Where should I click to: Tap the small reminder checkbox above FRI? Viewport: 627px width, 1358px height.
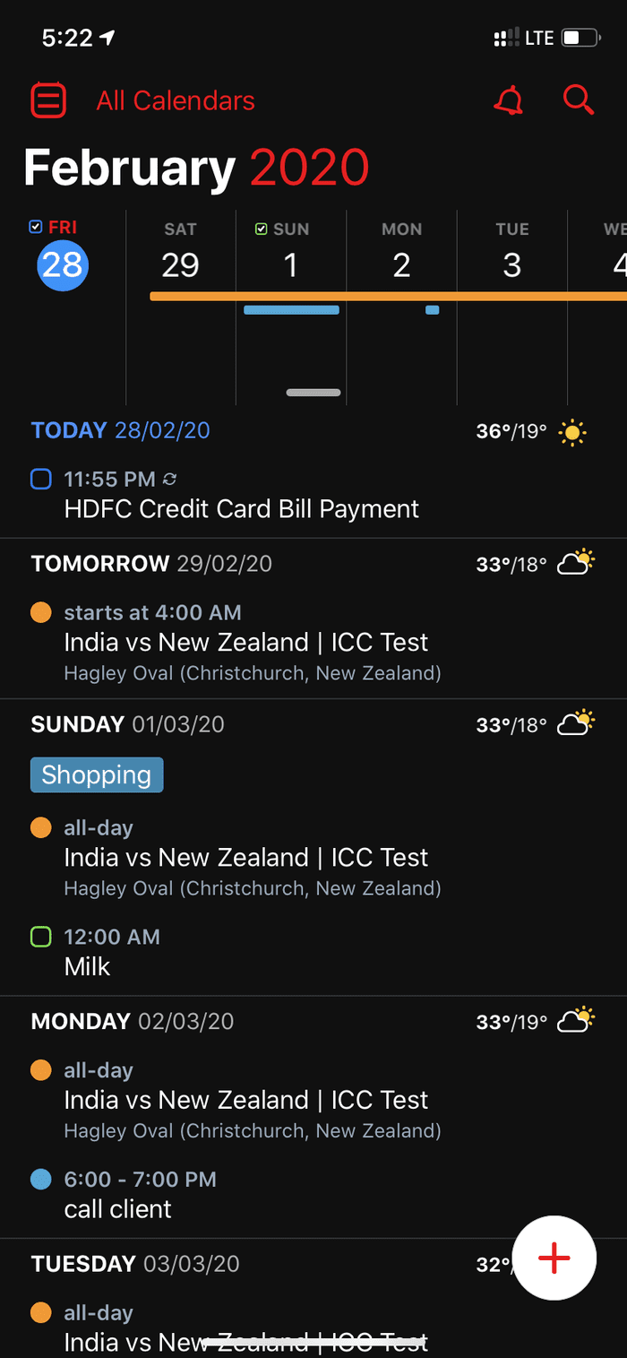(36, 228)
